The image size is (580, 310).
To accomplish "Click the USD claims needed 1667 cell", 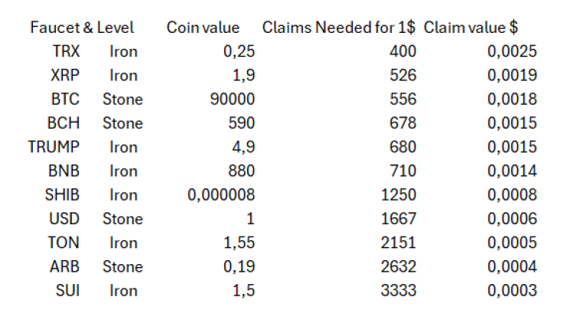I will [x=399, y=219].
